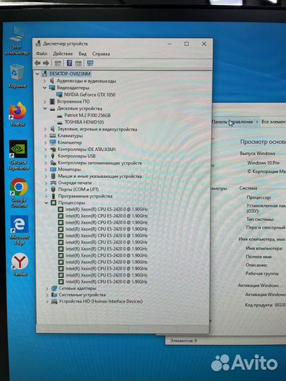286x381 pixels.
Task: Expand the Системные устройства category
Action: pyautogui.click(x=47, y=295)
